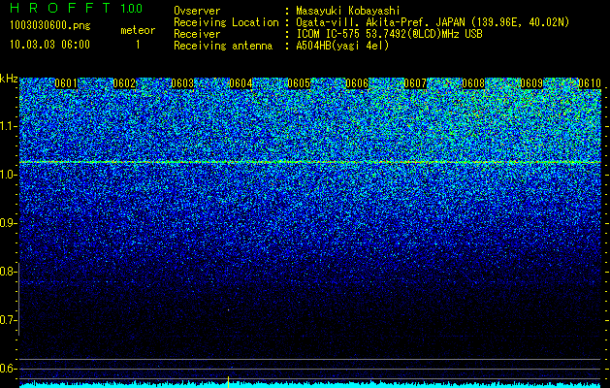
Task: Click the 0609 time marker
Action: (x=531, y=83)
